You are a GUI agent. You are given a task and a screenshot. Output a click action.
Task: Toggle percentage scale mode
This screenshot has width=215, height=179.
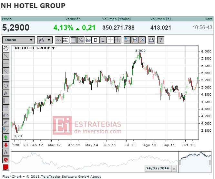coord(81,40)
